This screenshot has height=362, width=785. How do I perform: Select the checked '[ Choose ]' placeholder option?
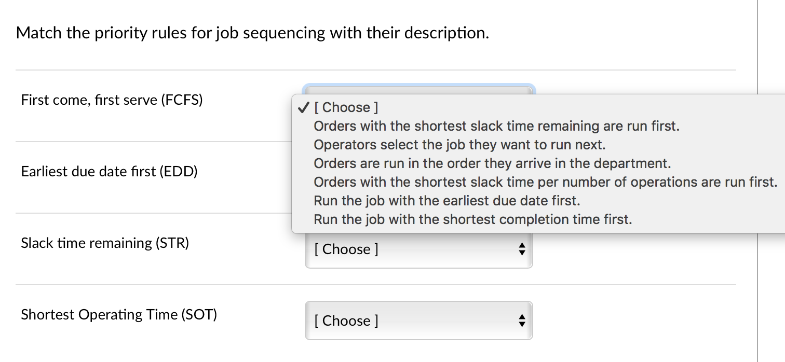pos(346,107)
